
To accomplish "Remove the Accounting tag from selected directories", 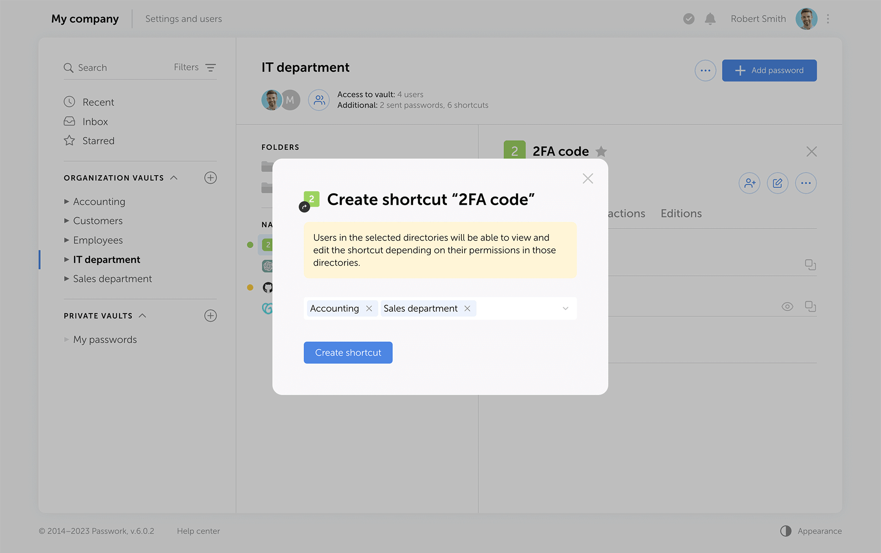I will coord(370,308).
